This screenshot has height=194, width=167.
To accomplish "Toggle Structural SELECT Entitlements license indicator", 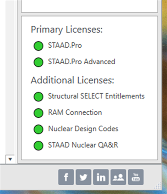I will coord(38,97).
